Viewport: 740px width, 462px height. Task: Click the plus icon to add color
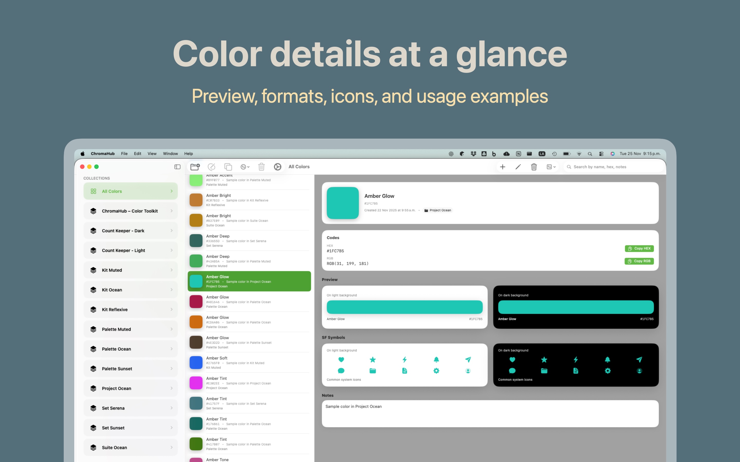pos(502,167)
